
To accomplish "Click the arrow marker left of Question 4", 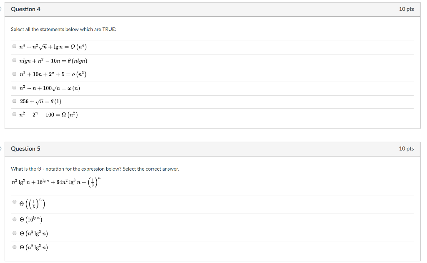I will click(x=1, y=9).
